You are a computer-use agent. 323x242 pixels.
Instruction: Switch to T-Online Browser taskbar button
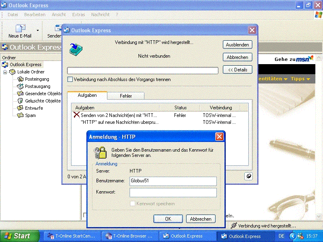(x=130, y=236)
